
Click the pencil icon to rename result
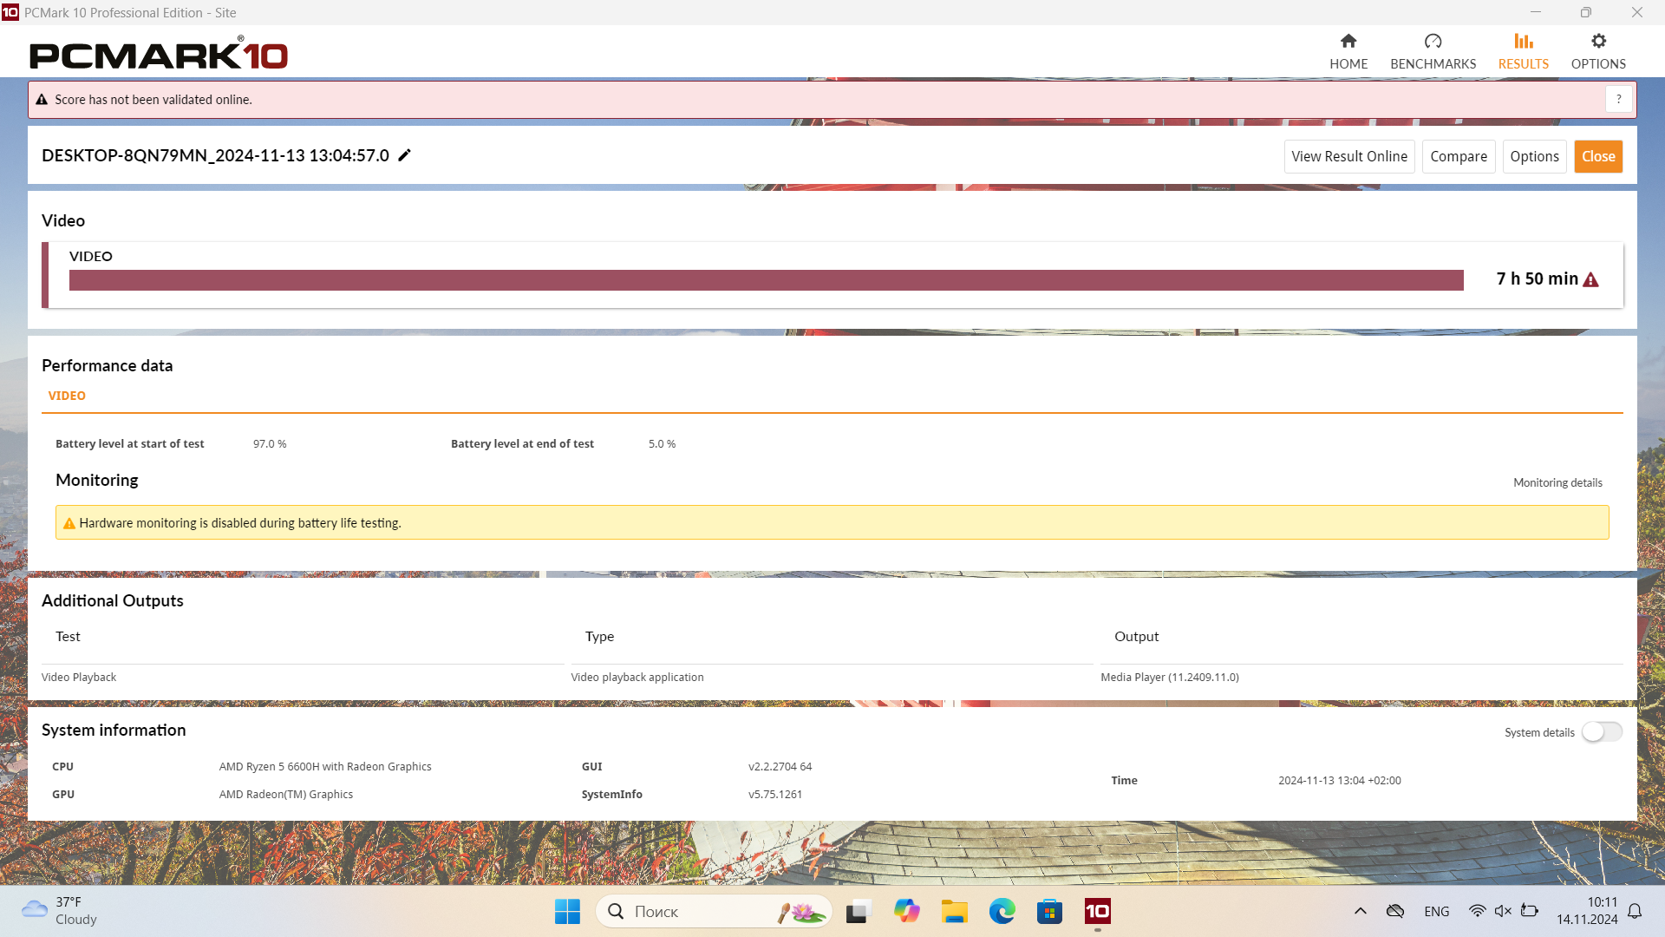pos(404,155)
